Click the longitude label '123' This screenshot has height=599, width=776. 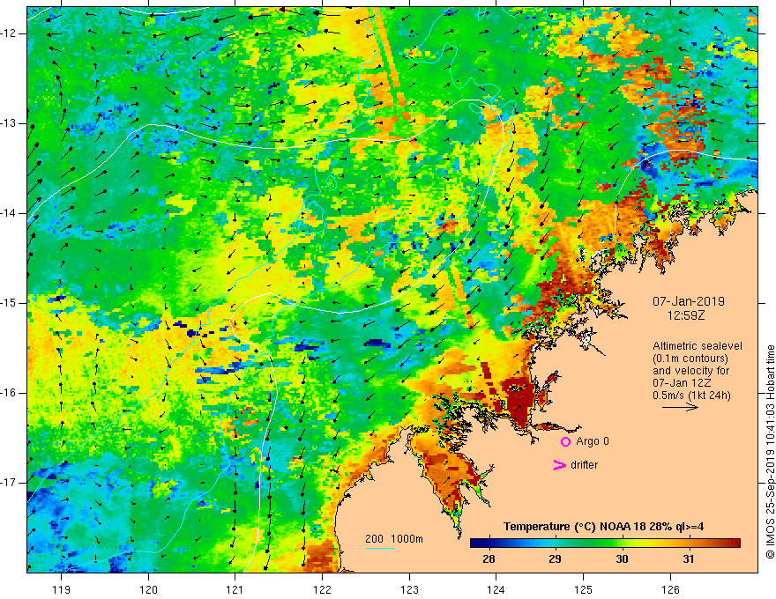[x=409, y=589]
